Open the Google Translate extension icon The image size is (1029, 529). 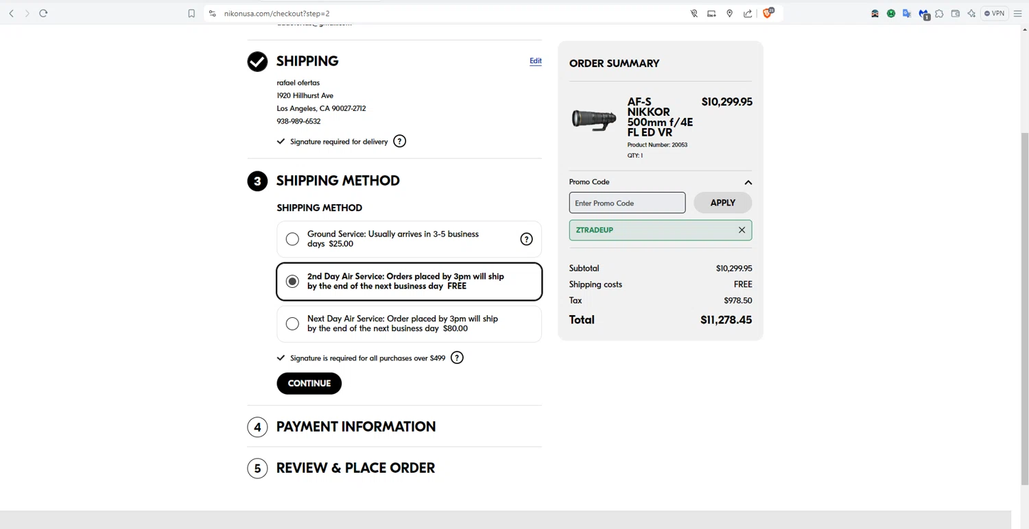[x=907, y=13]
